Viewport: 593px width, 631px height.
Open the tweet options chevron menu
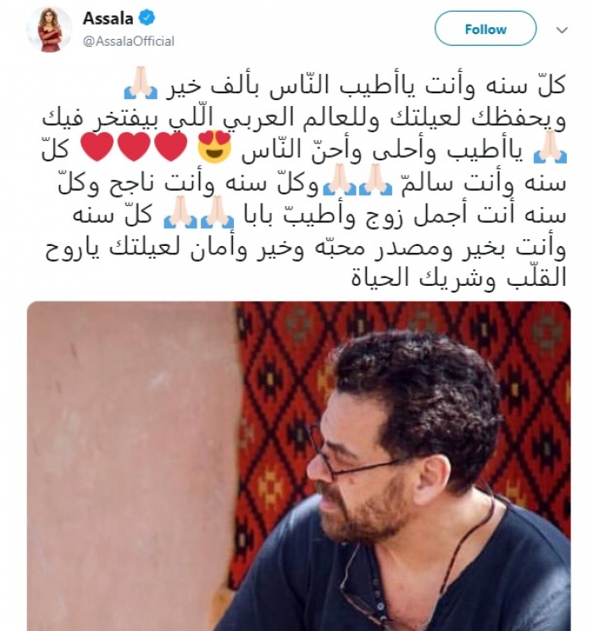click(562, 30)
